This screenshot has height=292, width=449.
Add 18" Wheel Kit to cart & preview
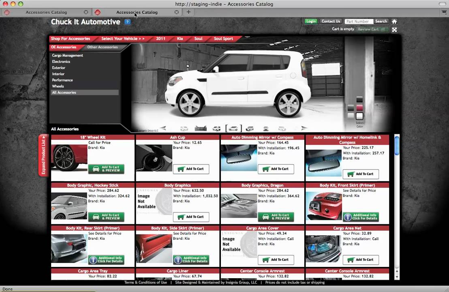click(106, 169)
